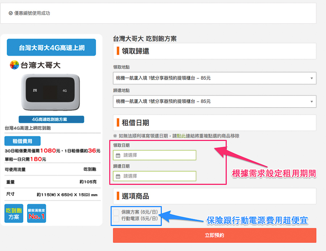Image resolution: width=326 pixels, height=251 pixels.
Task: Click the 顧客滿意度 No.1 badge
Action: (x=37, y=213)
